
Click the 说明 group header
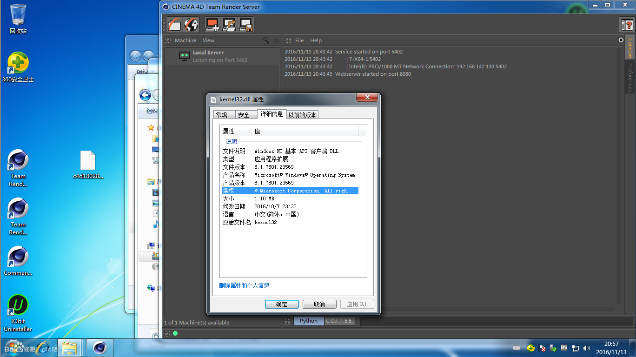coord(231,141)
